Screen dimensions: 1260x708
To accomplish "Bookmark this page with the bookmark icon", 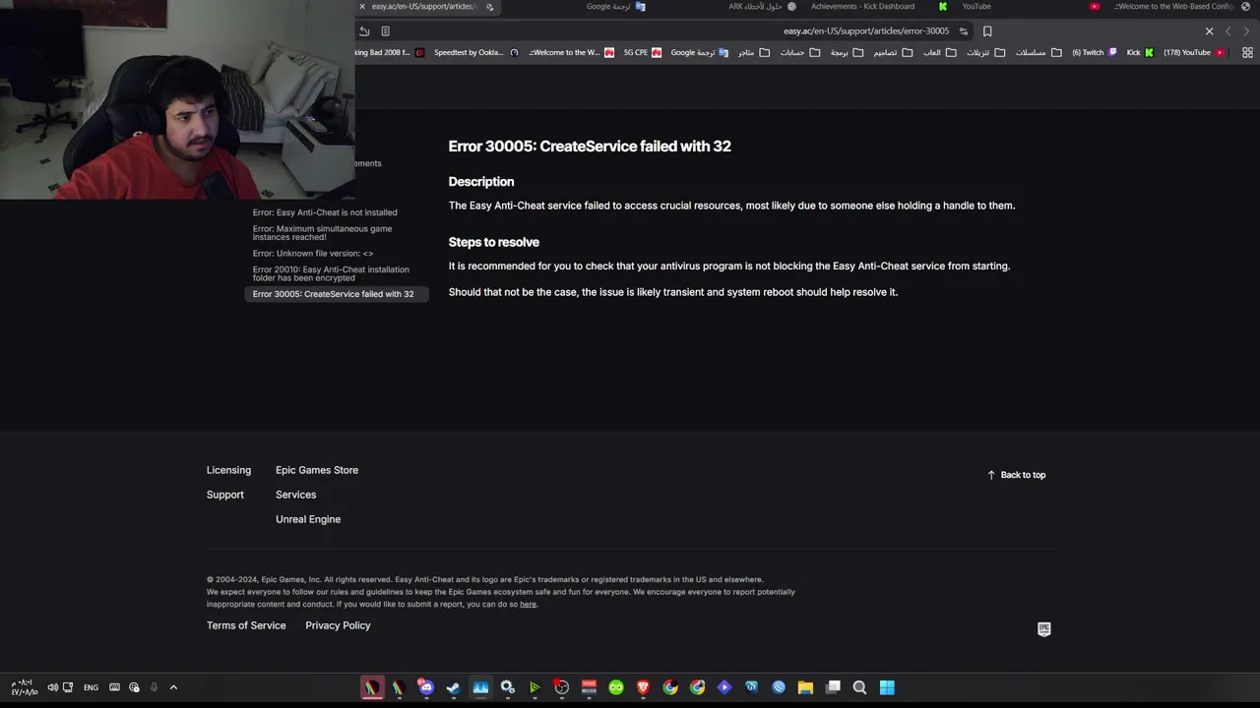I will point(987,31).
